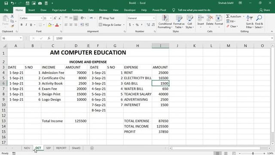Viewport: 275px width, 155px height.
Task: Expand the formula bar
Action: 272,38
